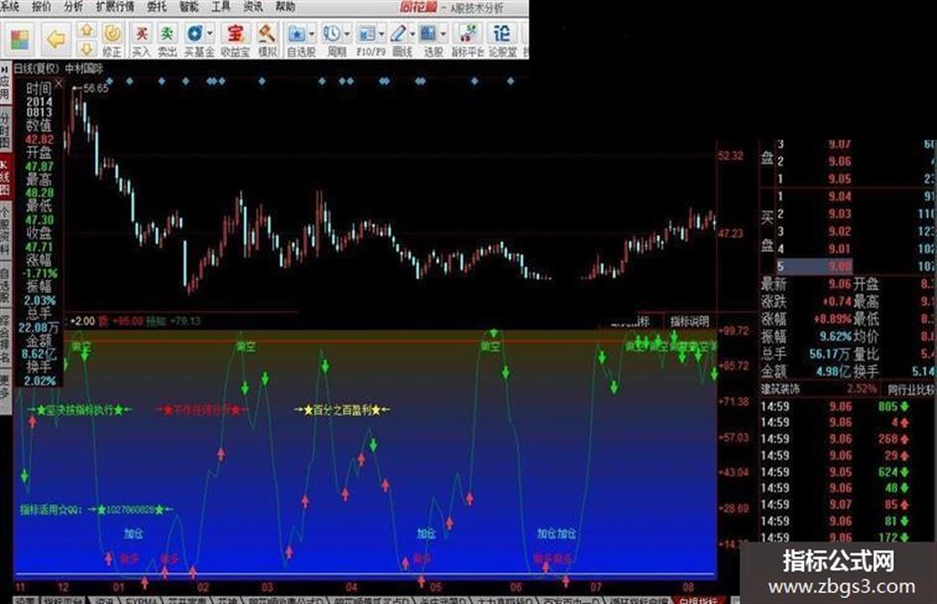Open the 智能 menu
This screenshot has width=937, height=604.
[x=188, y=7]
